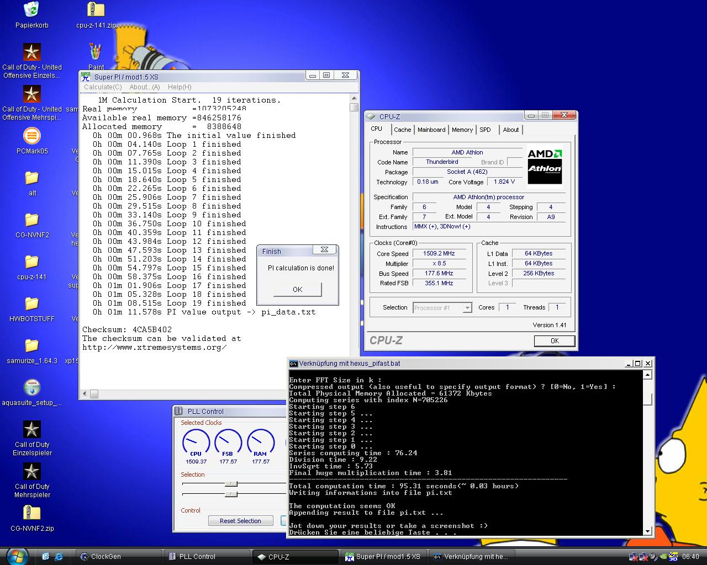Click the Multiplier value x 8.5
Viewport: 707px width, 565px height.
(x=439, y=264)
